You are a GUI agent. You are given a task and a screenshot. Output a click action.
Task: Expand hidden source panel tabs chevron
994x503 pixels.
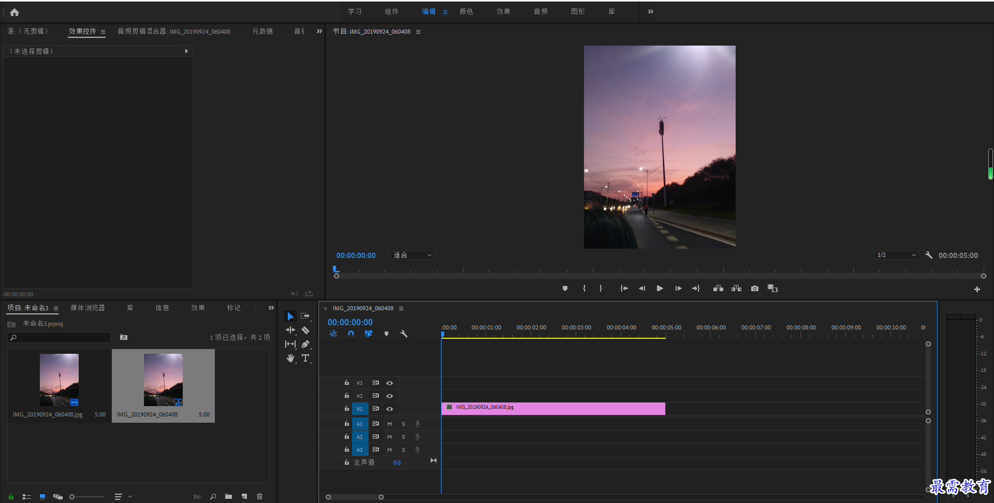tap(319, 31)
